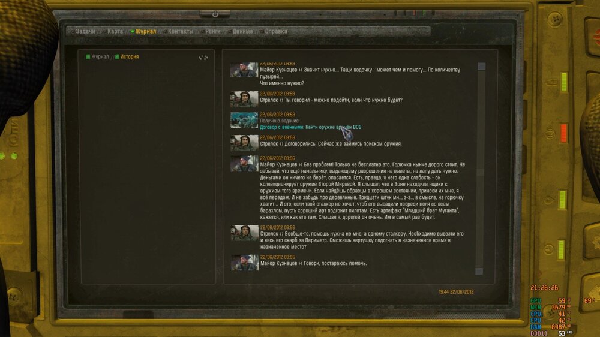600x337 pixels.
Task: Click the task image beside 'Получено задание'
Action: [244, 120]
